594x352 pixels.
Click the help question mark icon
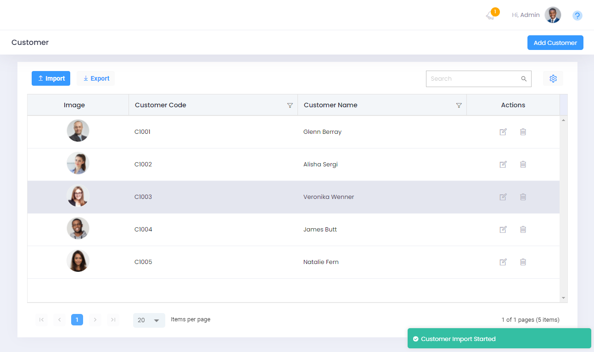click(x=577, y=16)
